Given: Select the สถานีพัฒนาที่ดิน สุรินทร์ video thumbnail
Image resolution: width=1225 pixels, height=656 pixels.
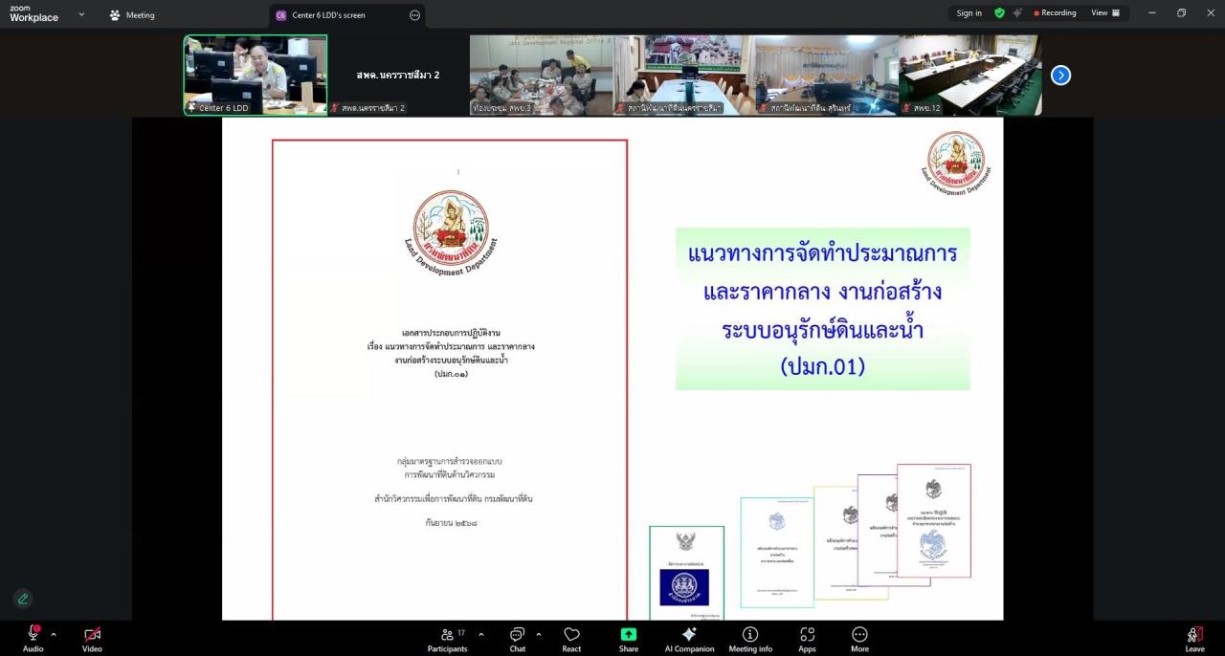Looking at the screenshot, I should 826,75.
